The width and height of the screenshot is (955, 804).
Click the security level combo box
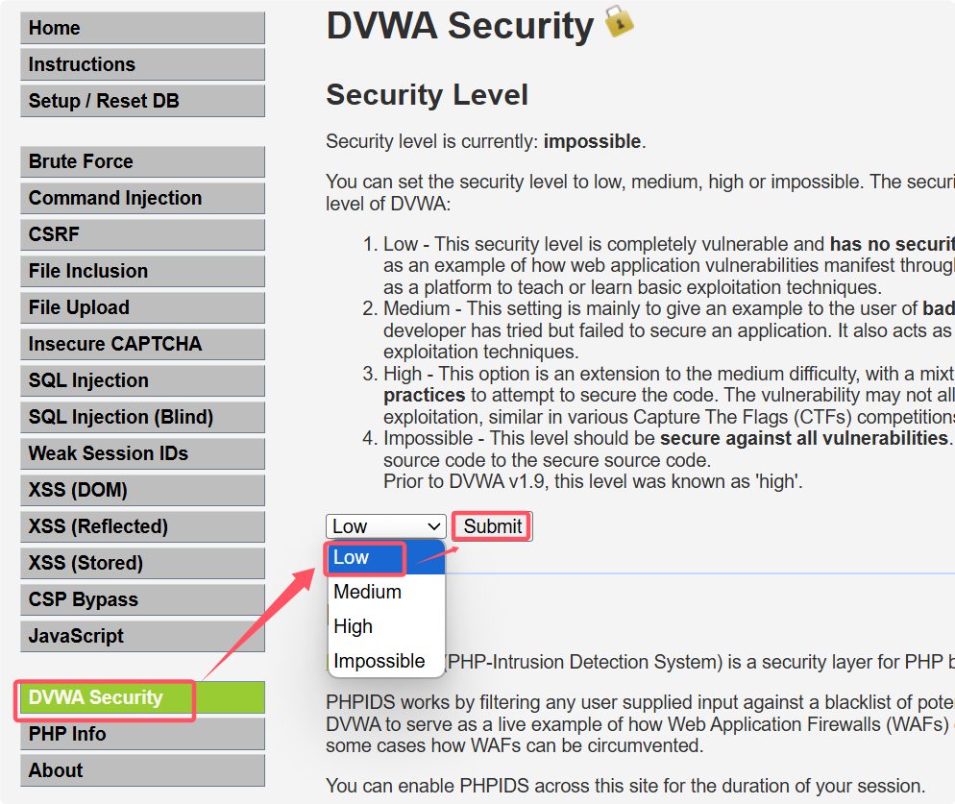click(386, 526)
